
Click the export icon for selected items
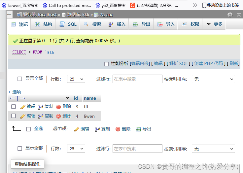click(x=139, y=129)
